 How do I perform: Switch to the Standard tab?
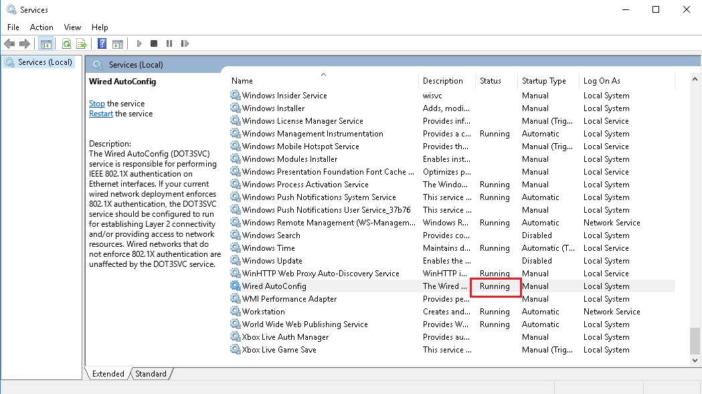151,374
